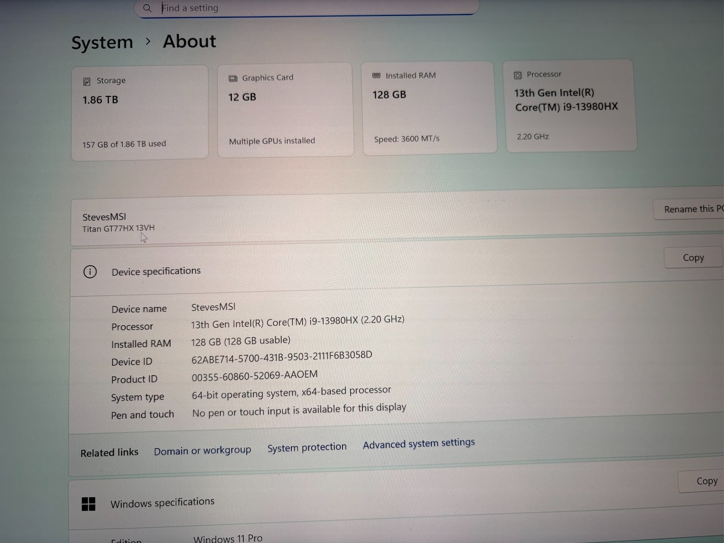Screen dimensions: 724x543
Task: Click 'Multiple GPUs installed' text
Action: tap(272, 141)
